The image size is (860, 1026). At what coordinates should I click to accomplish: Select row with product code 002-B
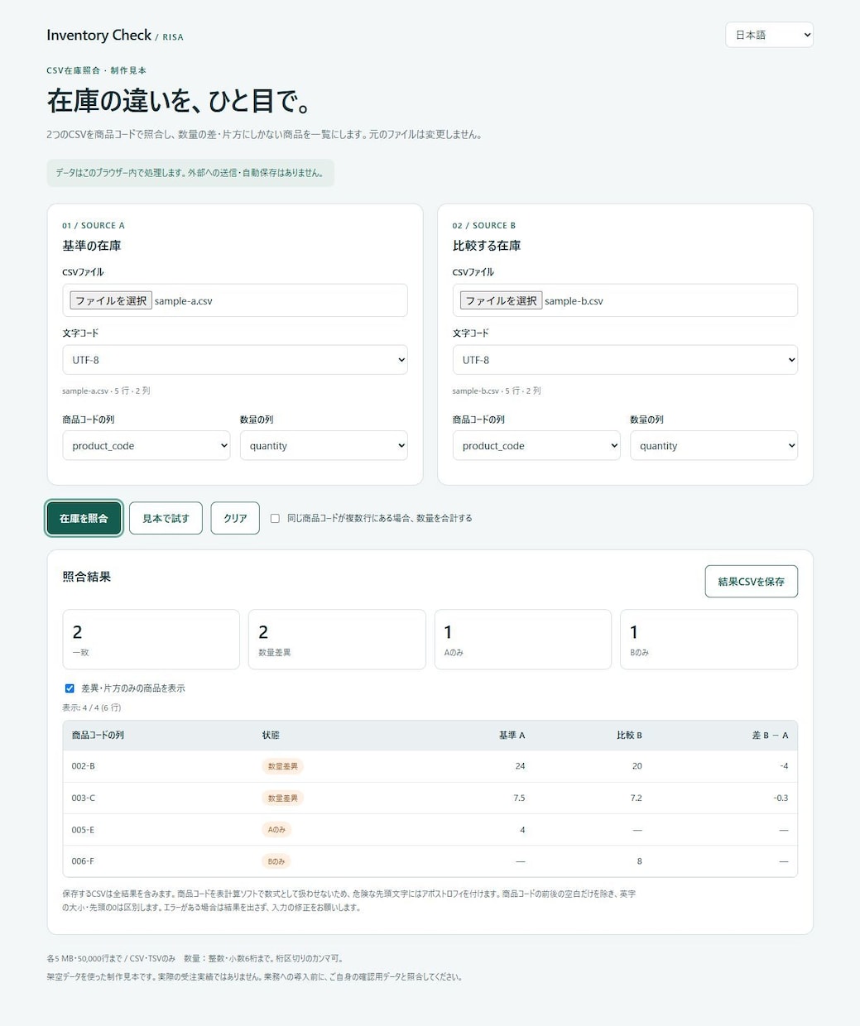[430, 766]
